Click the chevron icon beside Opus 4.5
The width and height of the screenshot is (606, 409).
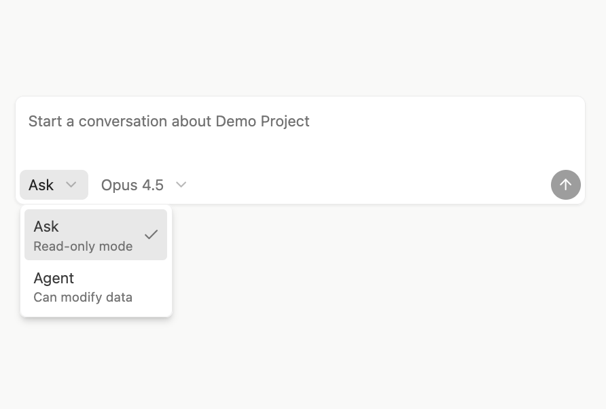click(x=181, y=185)
